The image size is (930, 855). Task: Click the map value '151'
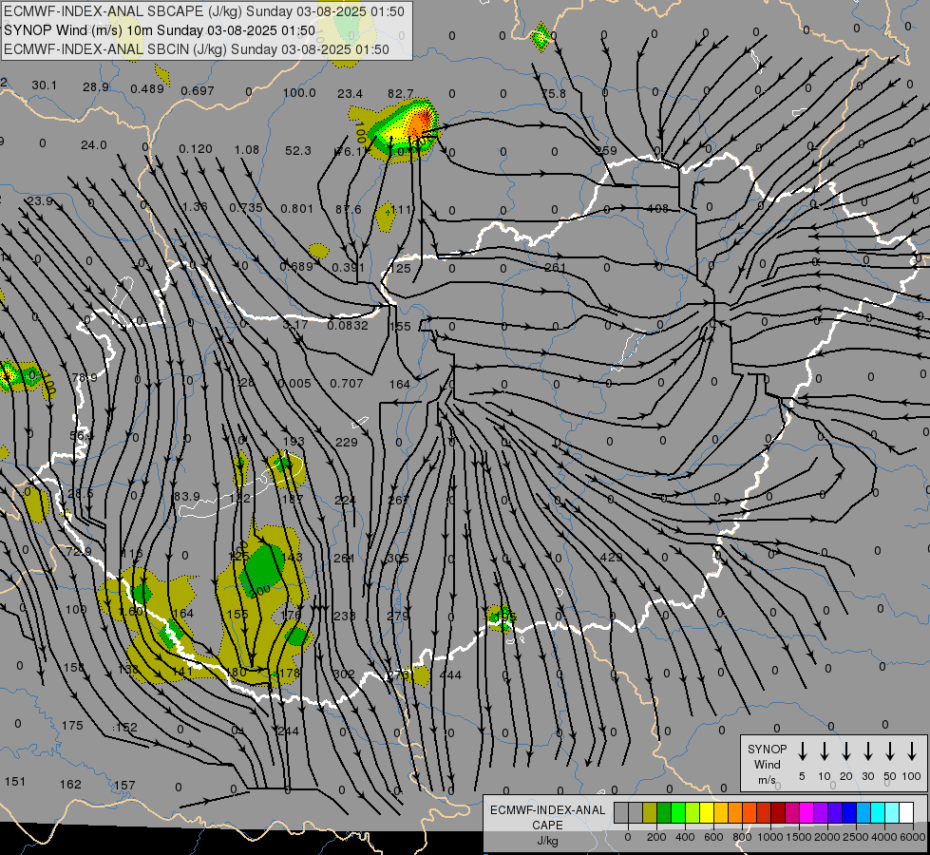[15, 782]
